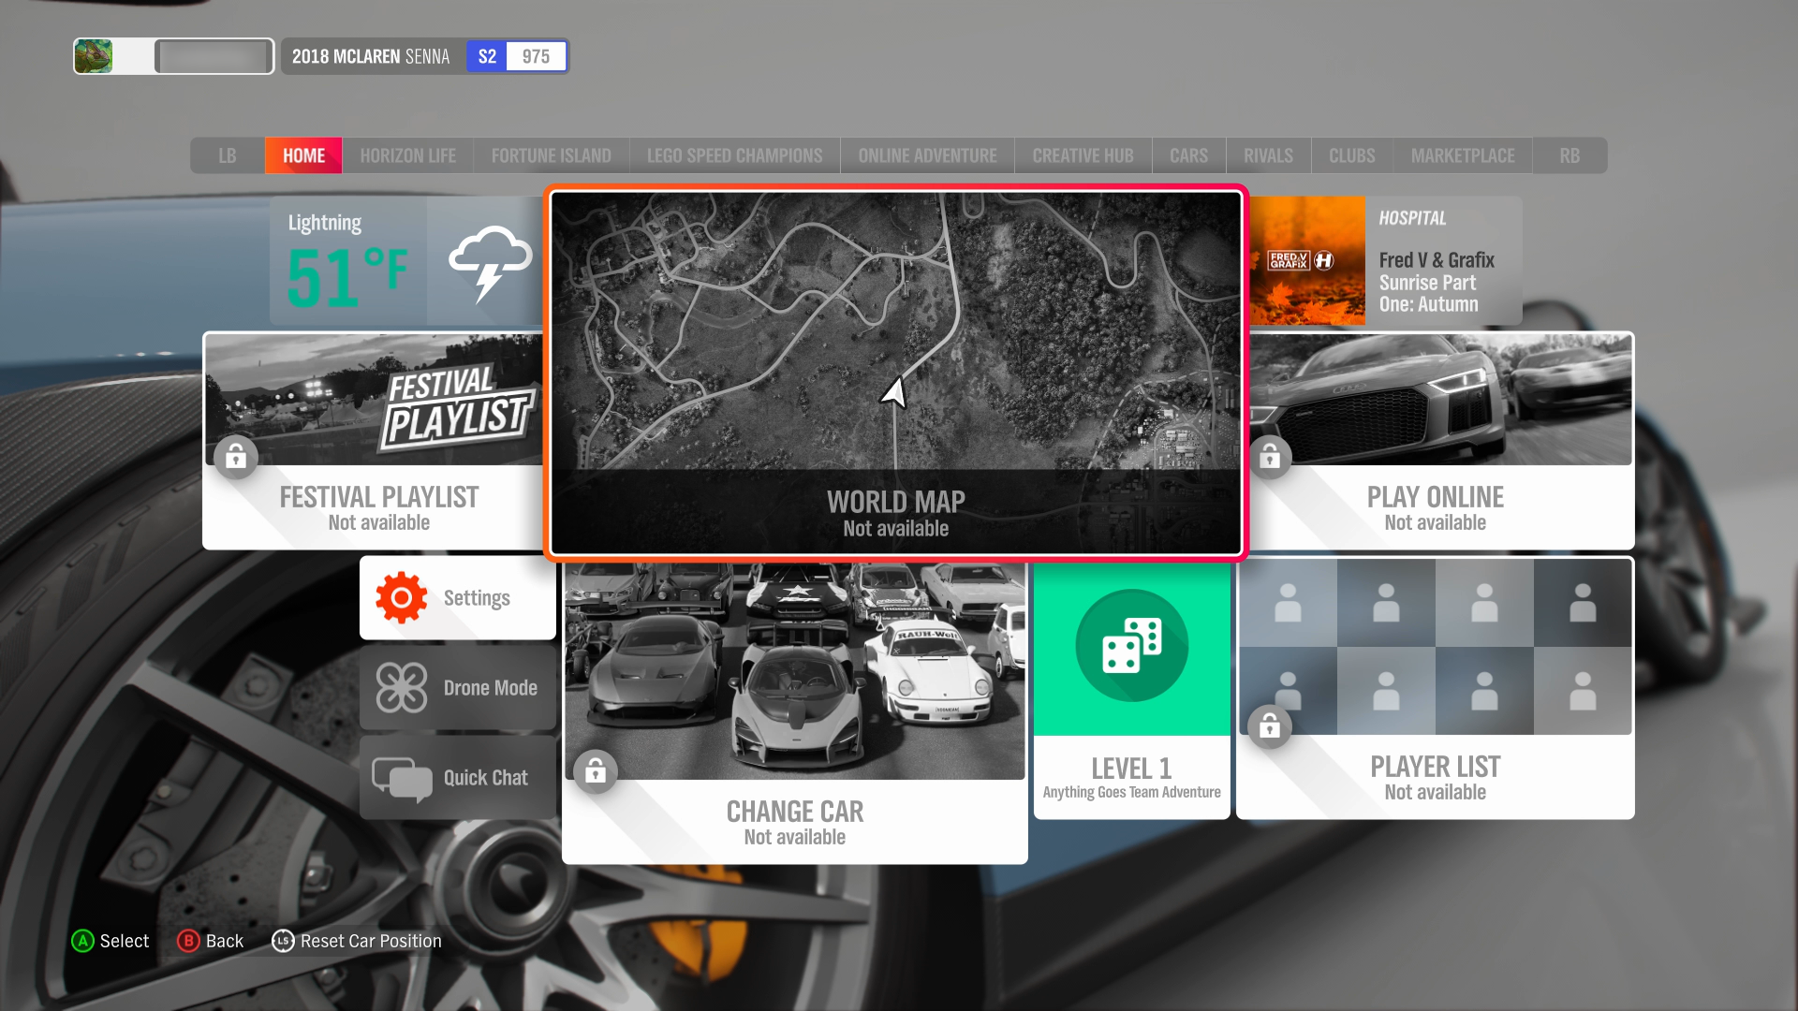This screenshot has width=1798, height=1011.
Task: Open Play Online panel
Action: coord(1437,439)
